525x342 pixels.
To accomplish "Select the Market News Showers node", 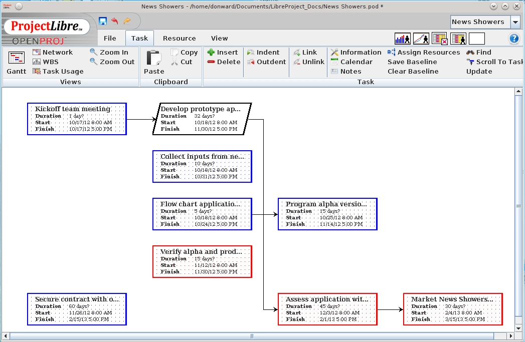I will point(453,309).
